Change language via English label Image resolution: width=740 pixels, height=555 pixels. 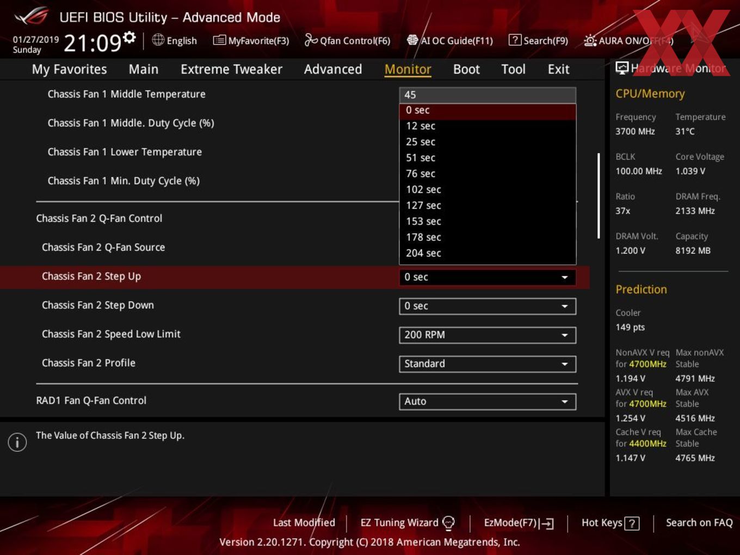tap(182, 41)
